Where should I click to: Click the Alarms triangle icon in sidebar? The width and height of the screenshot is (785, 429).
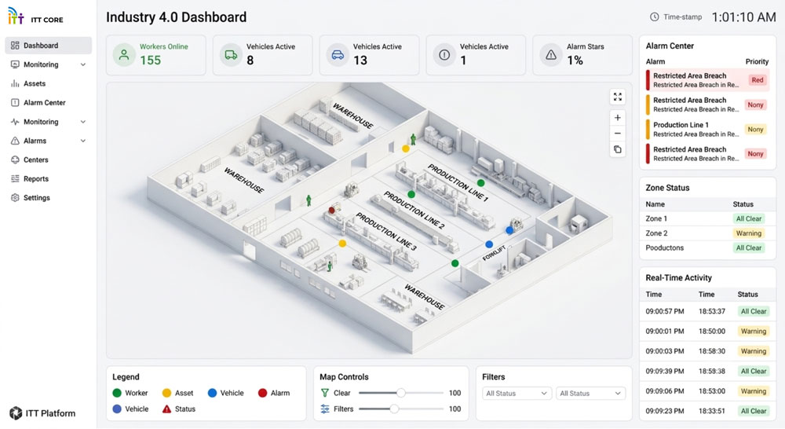point(15,141)
